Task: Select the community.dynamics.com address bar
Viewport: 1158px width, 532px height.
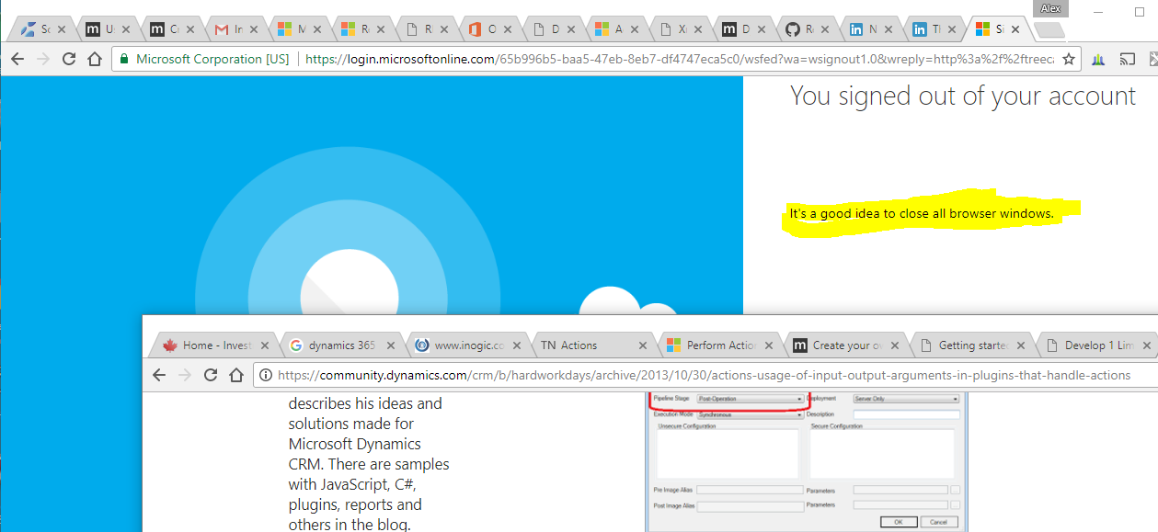Action: pyautogui.click(x=705, y=375)
